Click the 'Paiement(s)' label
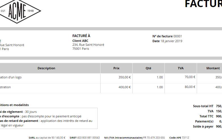This screenshot has width=222, height=140. tap(204, 121)
